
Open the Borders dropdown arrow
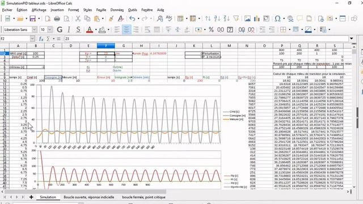290,29
